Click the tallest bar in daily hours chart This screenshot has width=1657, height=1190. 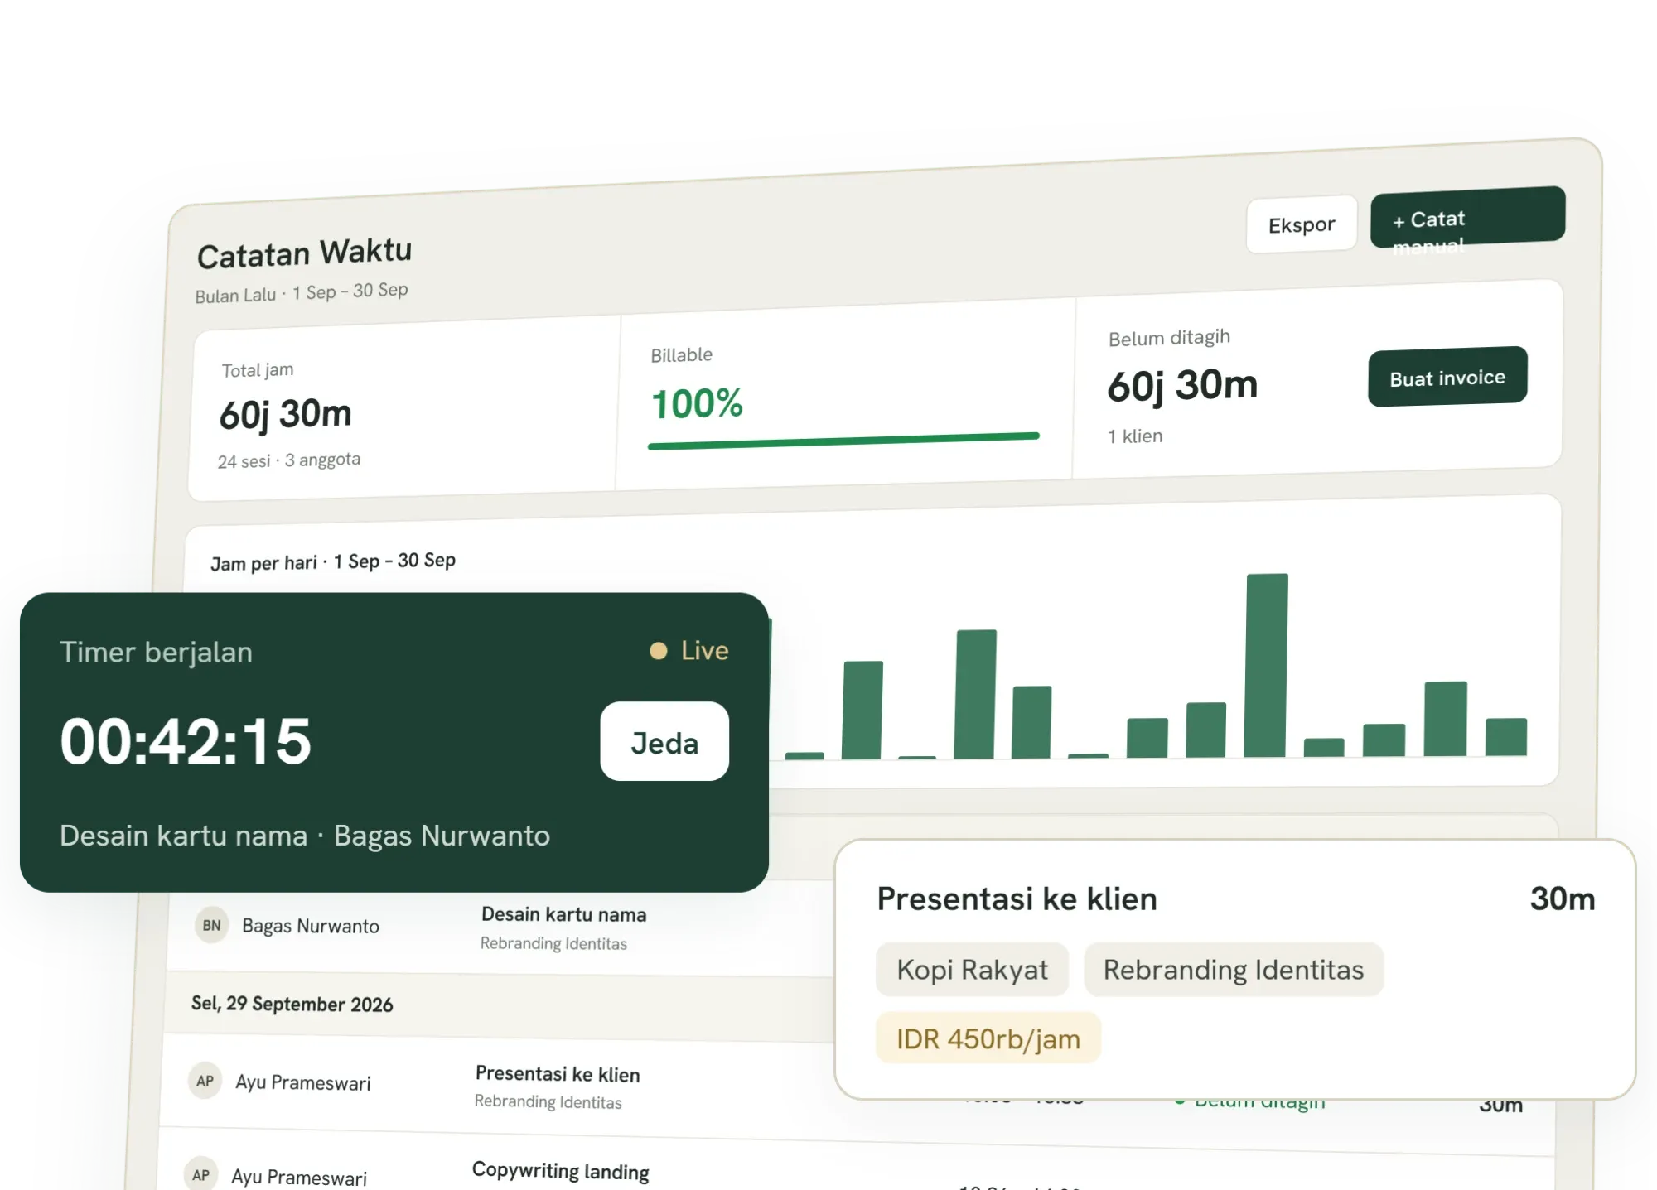[x=1267, y=665]
